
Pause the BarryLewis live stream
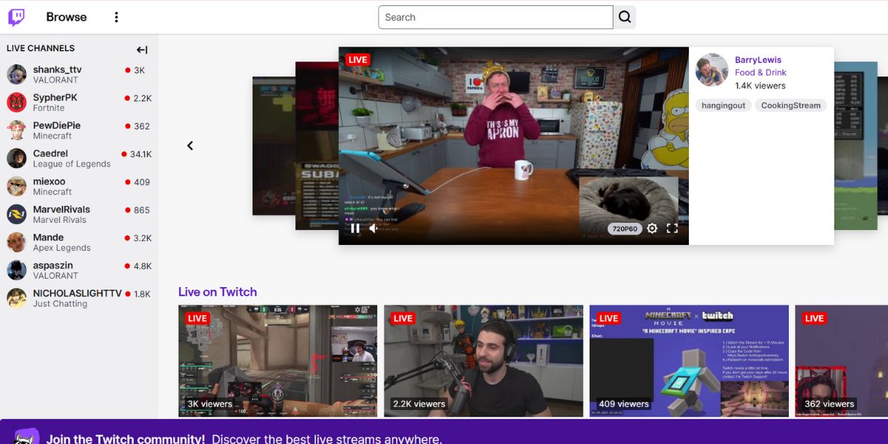click(x=354, y=228)
